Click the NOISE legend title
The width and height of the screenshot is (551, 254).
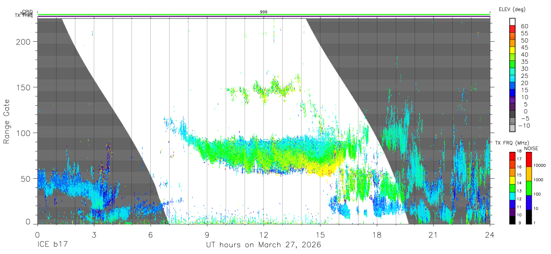point(531,149)
